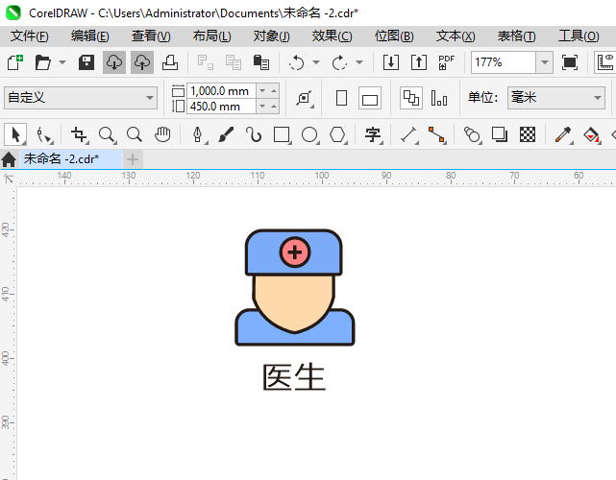Click the Publish to PDF icon
Screen dimensions: 616x480
tap(446, 62)
